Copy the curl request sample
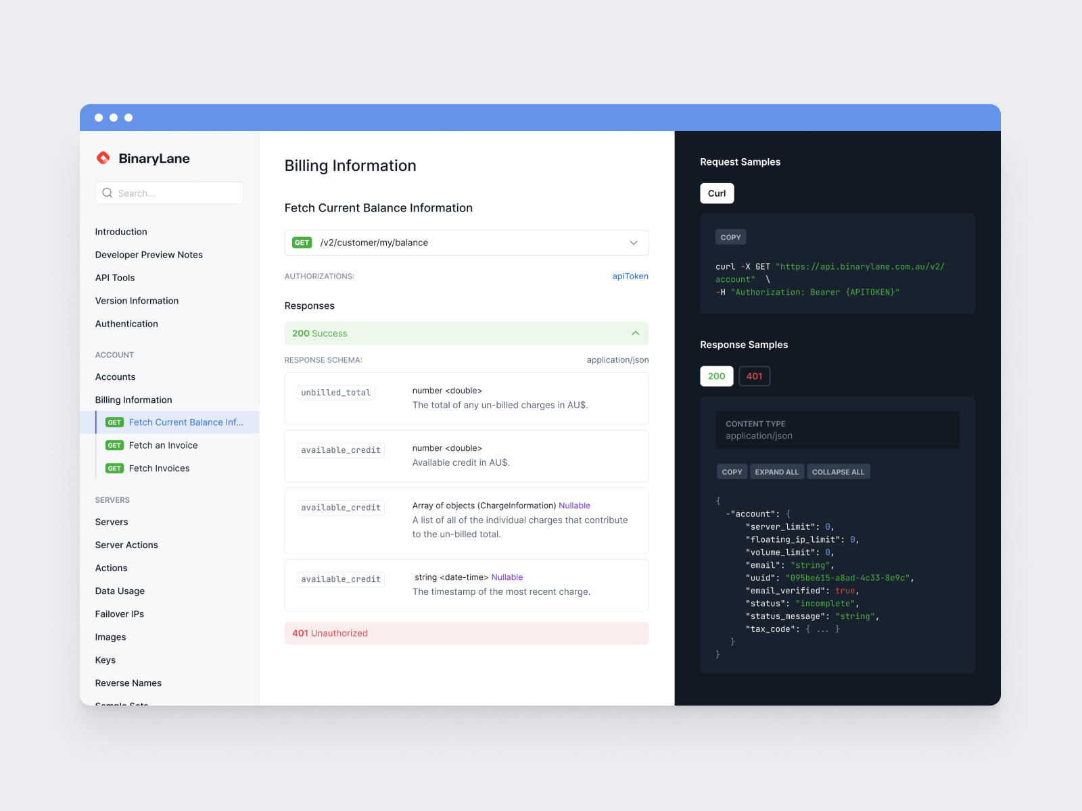Screen dimensions: 1082x811 click(731, 237)
